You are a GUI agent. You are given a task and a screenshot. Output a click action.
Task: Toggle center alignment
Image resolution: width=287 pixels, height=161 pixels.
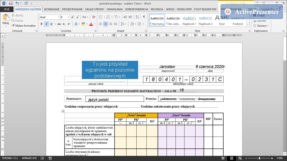tap(106, 24)
